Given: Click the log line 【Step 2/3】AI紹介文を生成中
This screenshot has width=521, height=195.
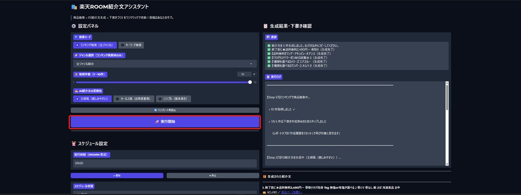Looking at the screenshot, I should pos(304,157).
